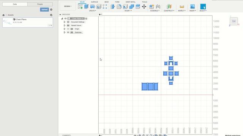This screenshot has height=136, width=243.
Task: Click the Browser panel pin dot
Action: click(99, 14)
